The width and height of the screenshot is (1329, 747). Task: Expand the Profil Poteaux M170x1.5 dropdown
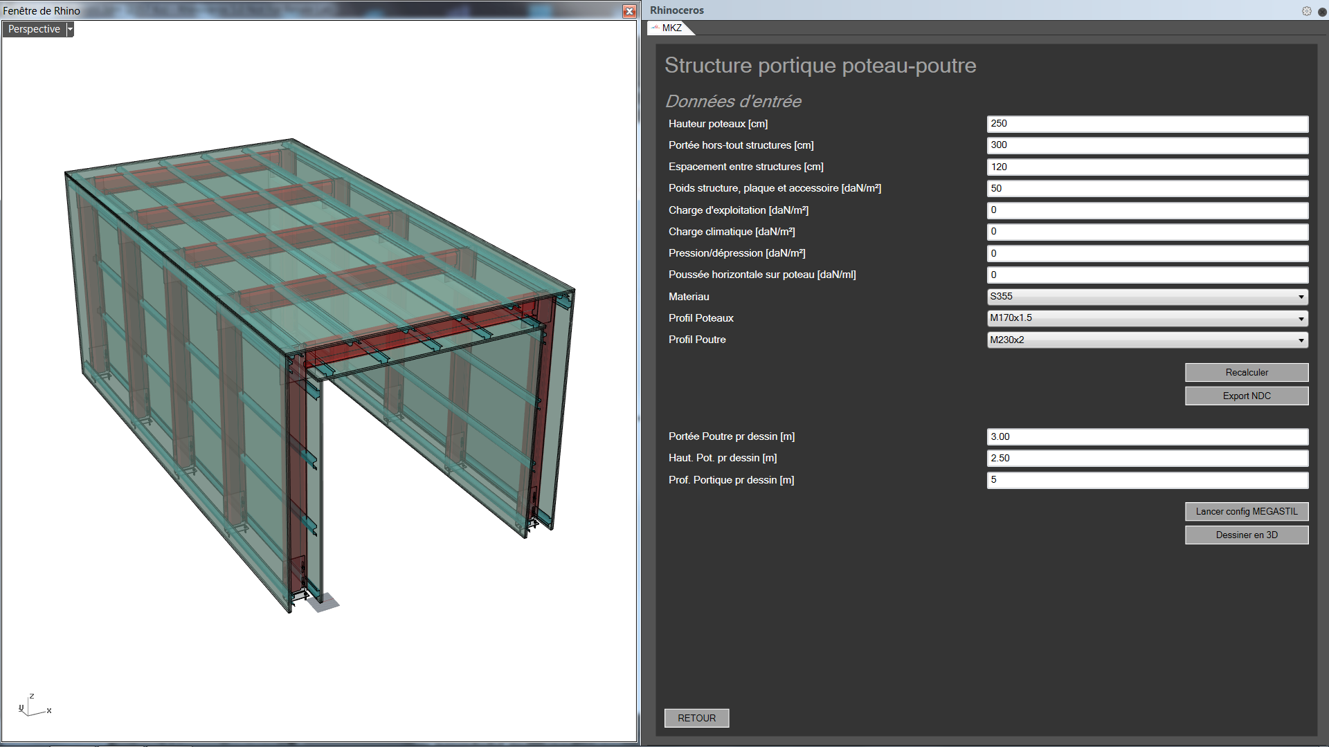click(x=1301, y=318)
